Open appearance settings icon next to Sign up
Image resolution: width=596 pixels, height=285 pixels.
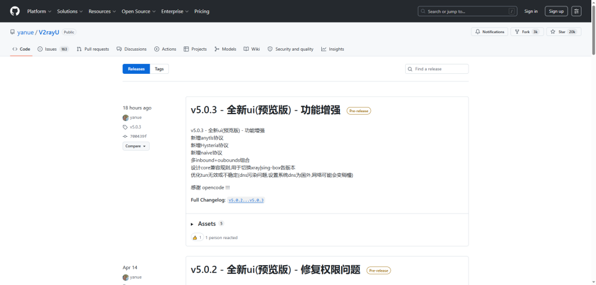click(x=577, y=12)
